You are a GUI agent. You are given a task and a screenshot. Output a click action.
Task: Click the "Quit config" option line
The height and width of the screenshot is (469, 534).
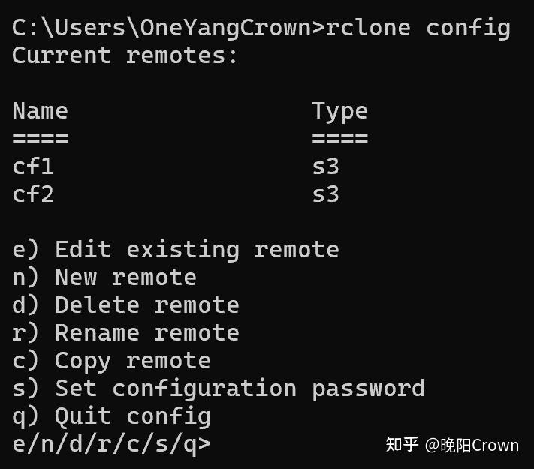point(111,416)
